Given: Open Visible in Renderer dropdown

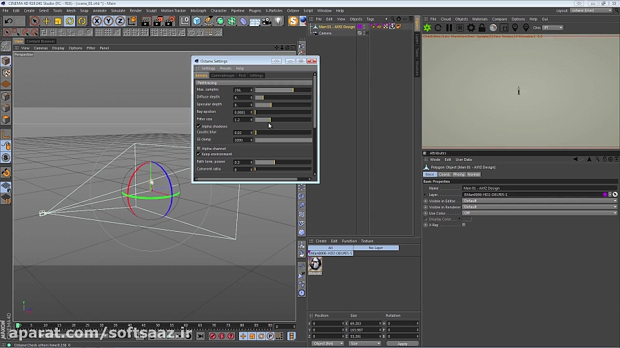Looking at the screenshot, I should [x=539, y=207].
